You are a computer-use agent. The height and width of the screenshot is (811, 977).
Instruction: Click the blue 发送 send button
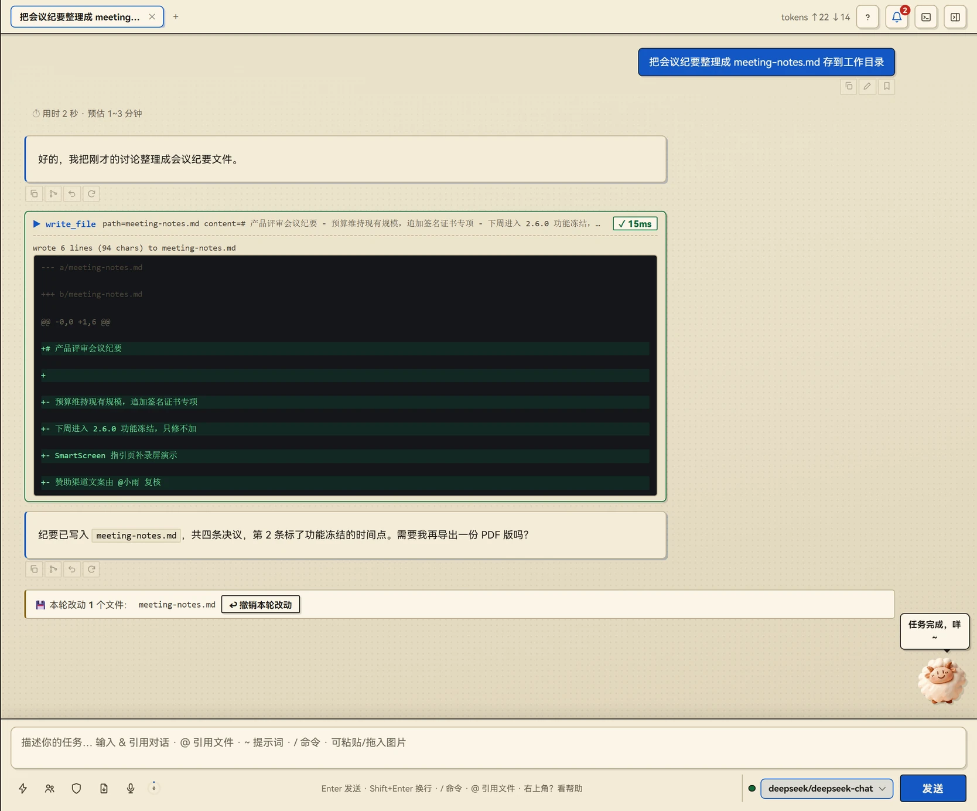tap(932, 788)
